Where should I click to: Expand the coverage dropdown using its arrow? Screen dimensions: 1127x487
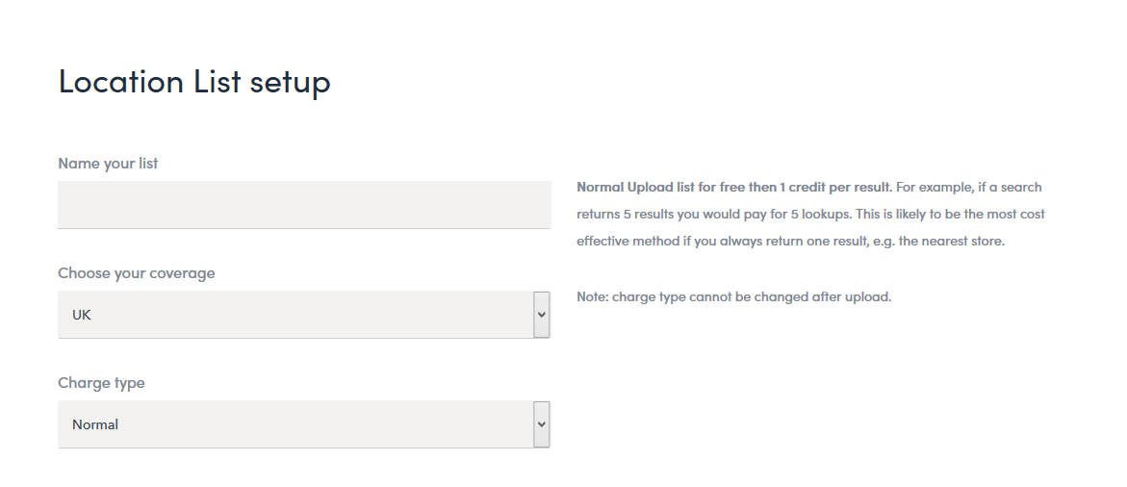pyautogui.click(x=541, y=315)
